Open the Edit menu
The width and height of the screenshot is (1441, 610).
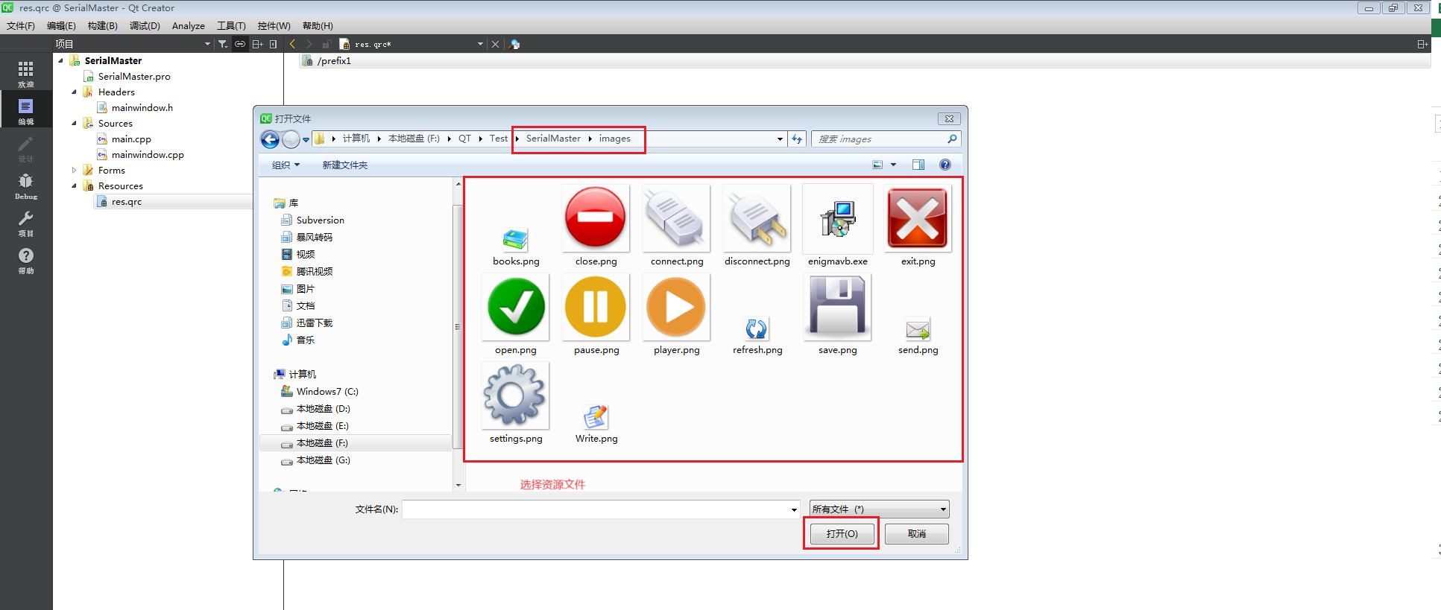[61, 25]
